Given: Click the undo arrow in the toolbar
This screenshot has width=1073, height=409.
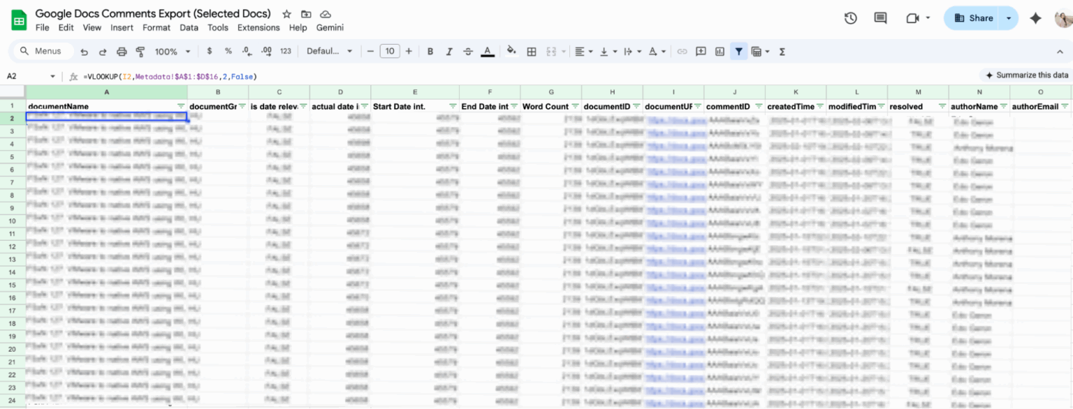Looking at the screenshot, I should click(85, 52).
